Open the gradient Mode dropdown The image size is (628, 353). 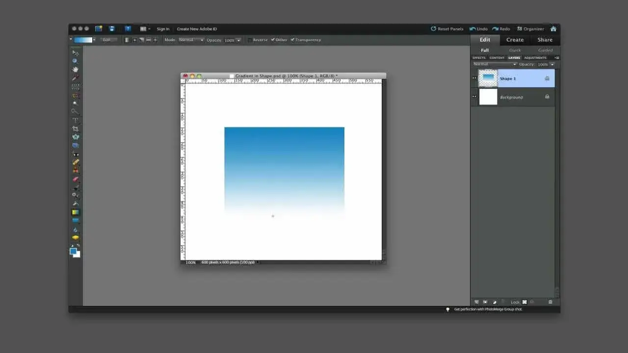point(191,40)
